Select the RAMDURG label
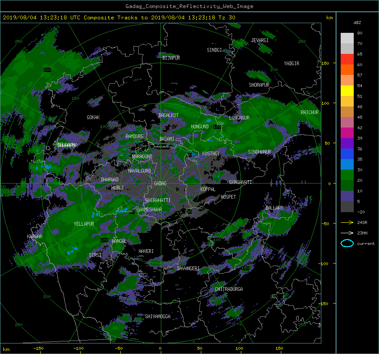 tap(134, 136)
